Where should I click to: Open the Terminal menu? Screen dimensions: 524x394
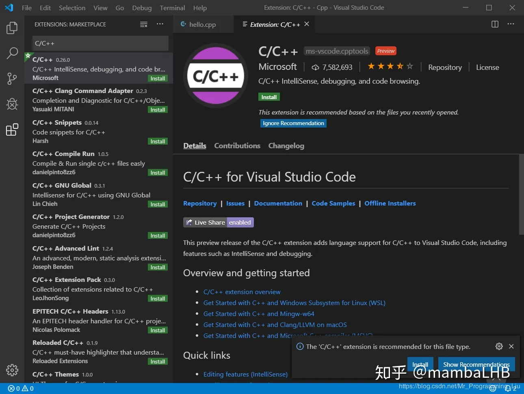point(172,7)
